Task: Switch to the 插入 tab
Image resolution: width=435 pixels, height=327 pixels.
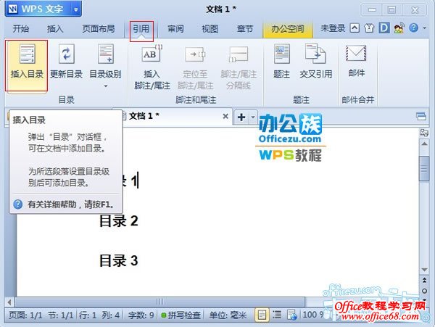Action: coord(55,28)
